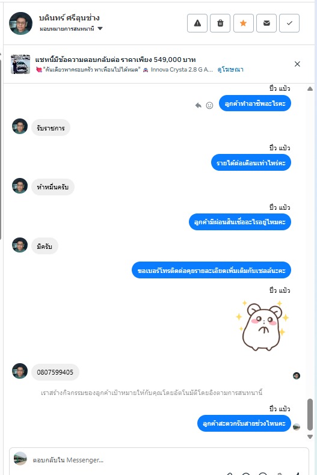Click customer name บดินทร์ ศรีอุ่นช่าง

[69, 18]
